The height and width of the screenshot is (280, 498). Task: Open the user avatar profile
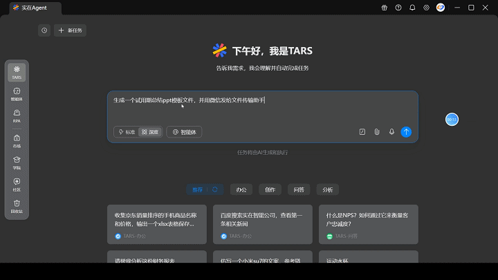coord(440,8)
